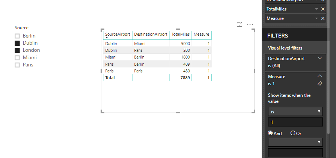Click the filter value field containing 1
This screenshot has height=158, width=336.
[295, 122]
